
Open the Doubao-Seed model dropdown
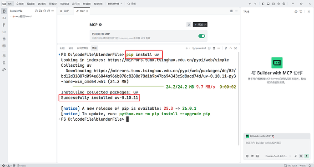pyautogui.click(x=278, y=156)
